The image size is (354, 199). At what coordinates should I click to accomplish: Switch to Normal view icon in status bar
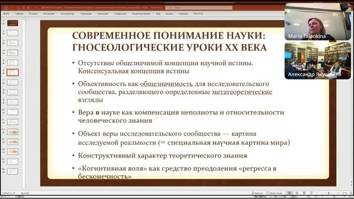(x=289, y=193)
